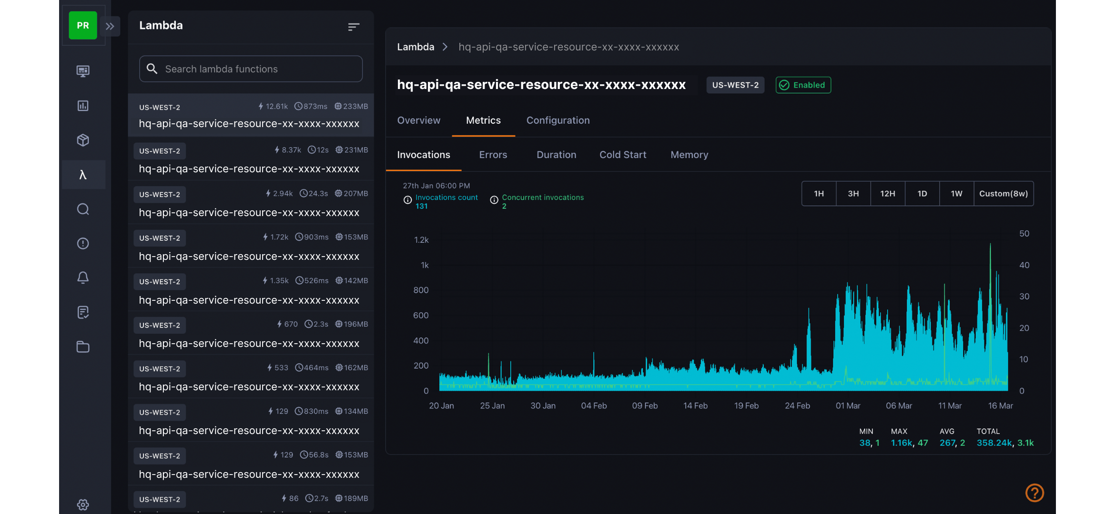Switch to the Overview tab
1115x514 pixels.
pyautogui.click(x=419, y=120)
